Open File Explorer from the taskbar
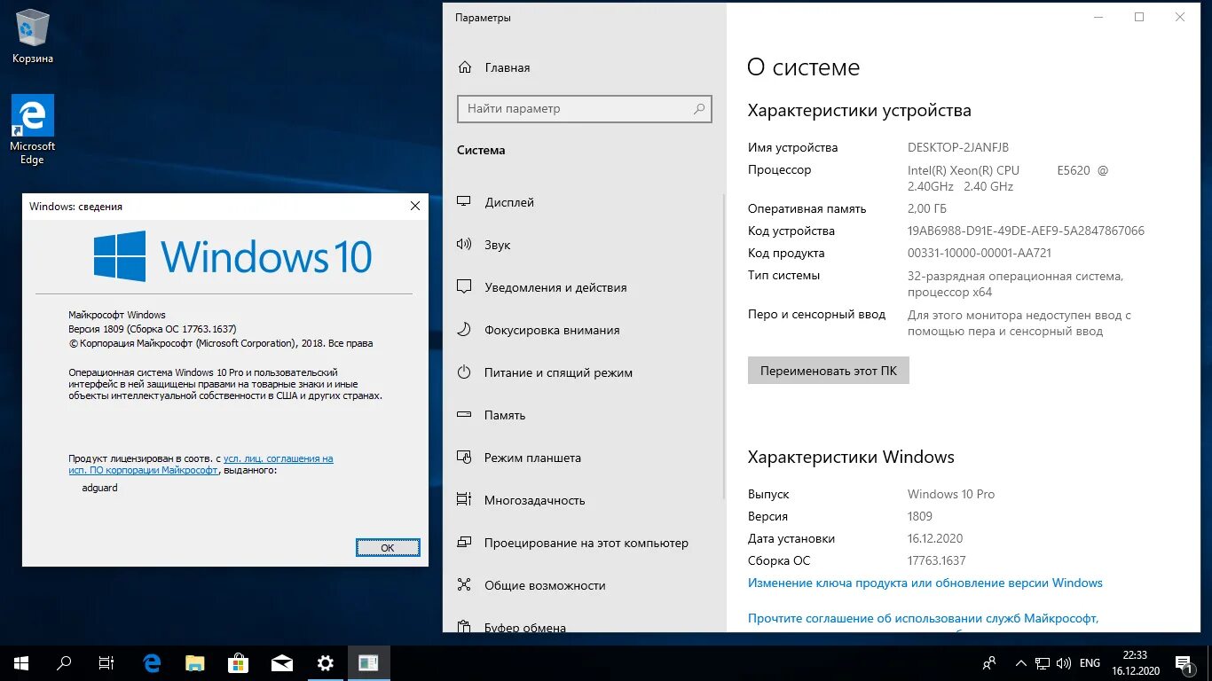 195,663
